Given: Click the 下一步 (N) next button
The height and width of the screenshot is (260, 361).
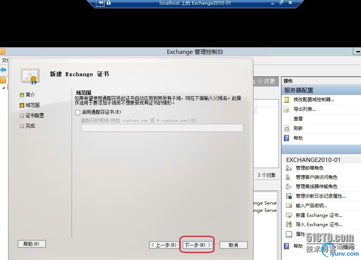Looking at the screenshot, I should pyautogui.click(x=198, y=245).
